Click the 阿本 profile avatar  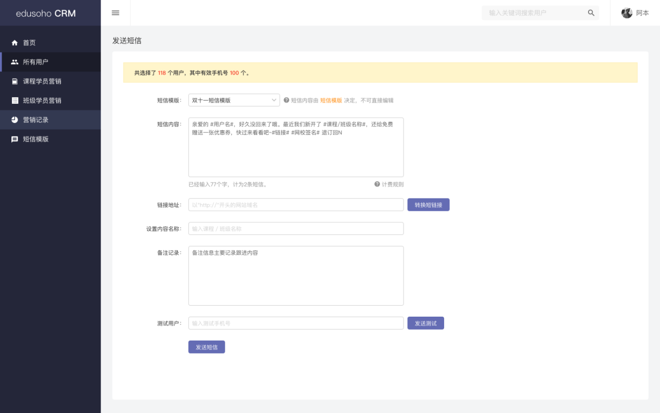(627, 12)
